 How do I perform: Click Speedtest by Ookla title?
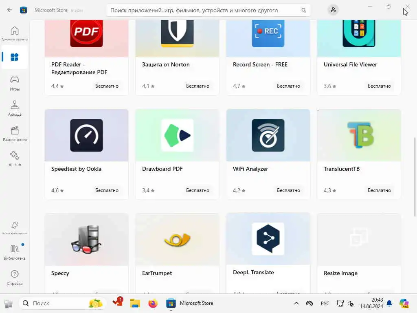[x=76, y=169]
